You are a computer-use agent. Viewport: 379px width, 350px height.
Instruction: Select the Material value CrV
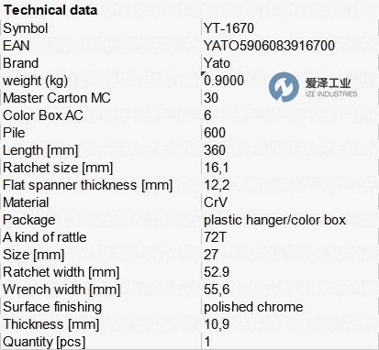coord(216,202)
